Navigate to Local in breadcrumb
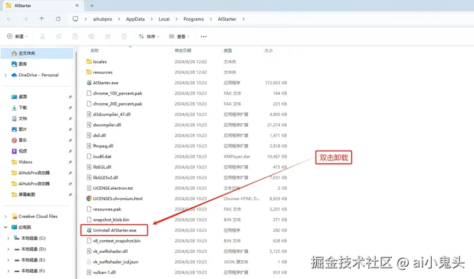This screenshot has width=474, height=279. [x=164, y=19]
